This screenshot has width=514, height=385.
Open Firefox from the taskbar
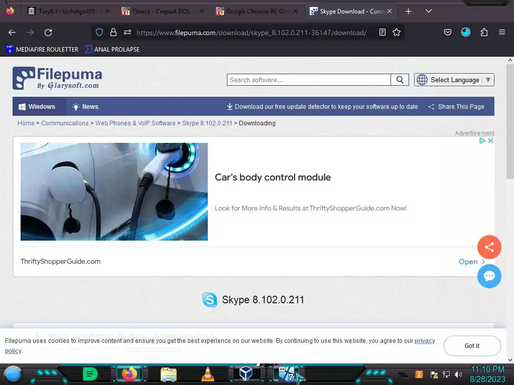pyautogui.click(x=130, y=374)
